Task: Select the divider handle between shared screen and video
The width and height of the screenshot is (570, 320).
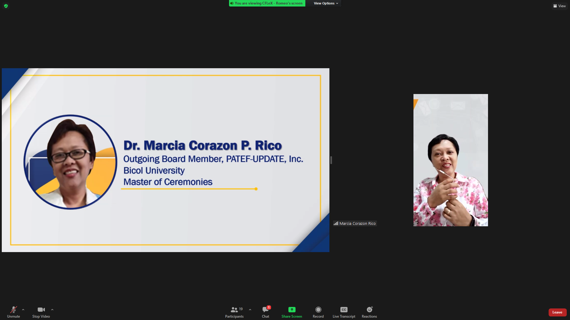Action: tap(331, 160)
